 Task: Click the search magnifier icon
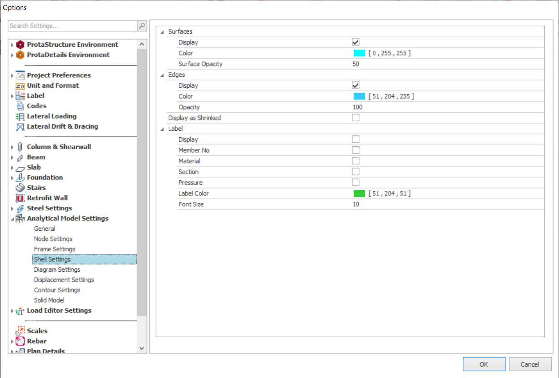click(x=142, y=26)
